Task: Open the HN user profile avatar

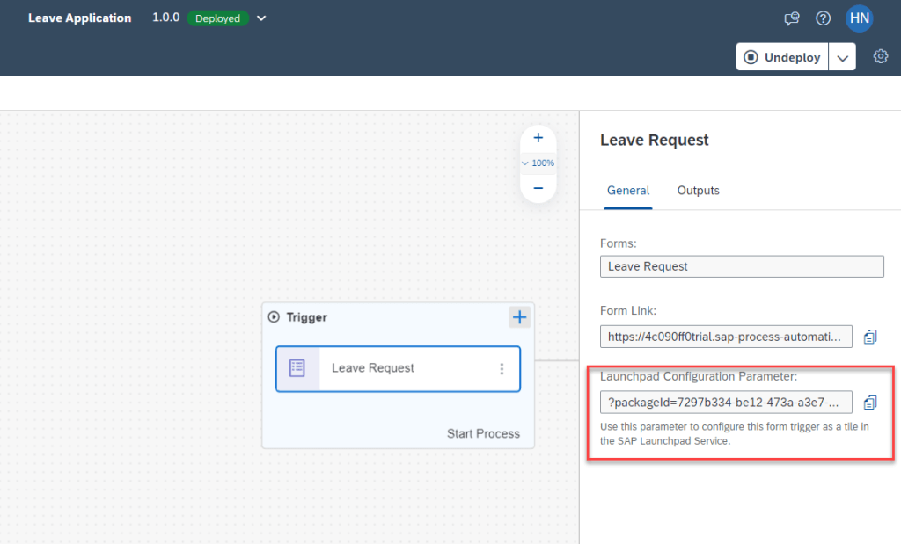Action: coord(859,18)
